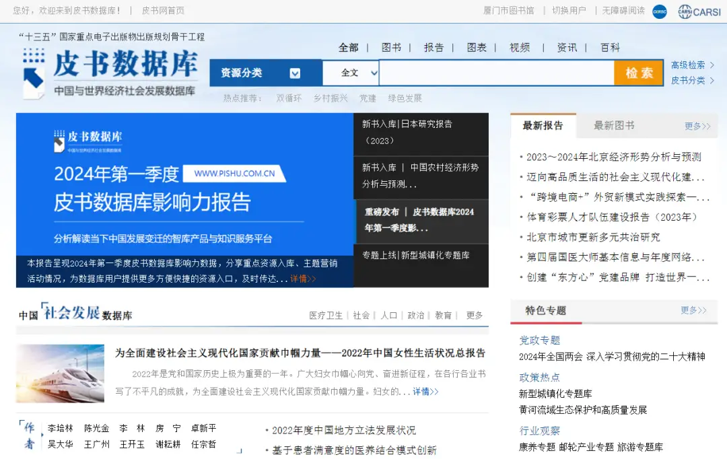
Task: Click 医疗卫生 in 社会发展 header
Action: [326, 315]
